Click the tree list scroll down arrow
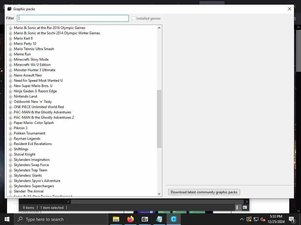The width and height of the screenshot is (301, 225). [159, 194]
